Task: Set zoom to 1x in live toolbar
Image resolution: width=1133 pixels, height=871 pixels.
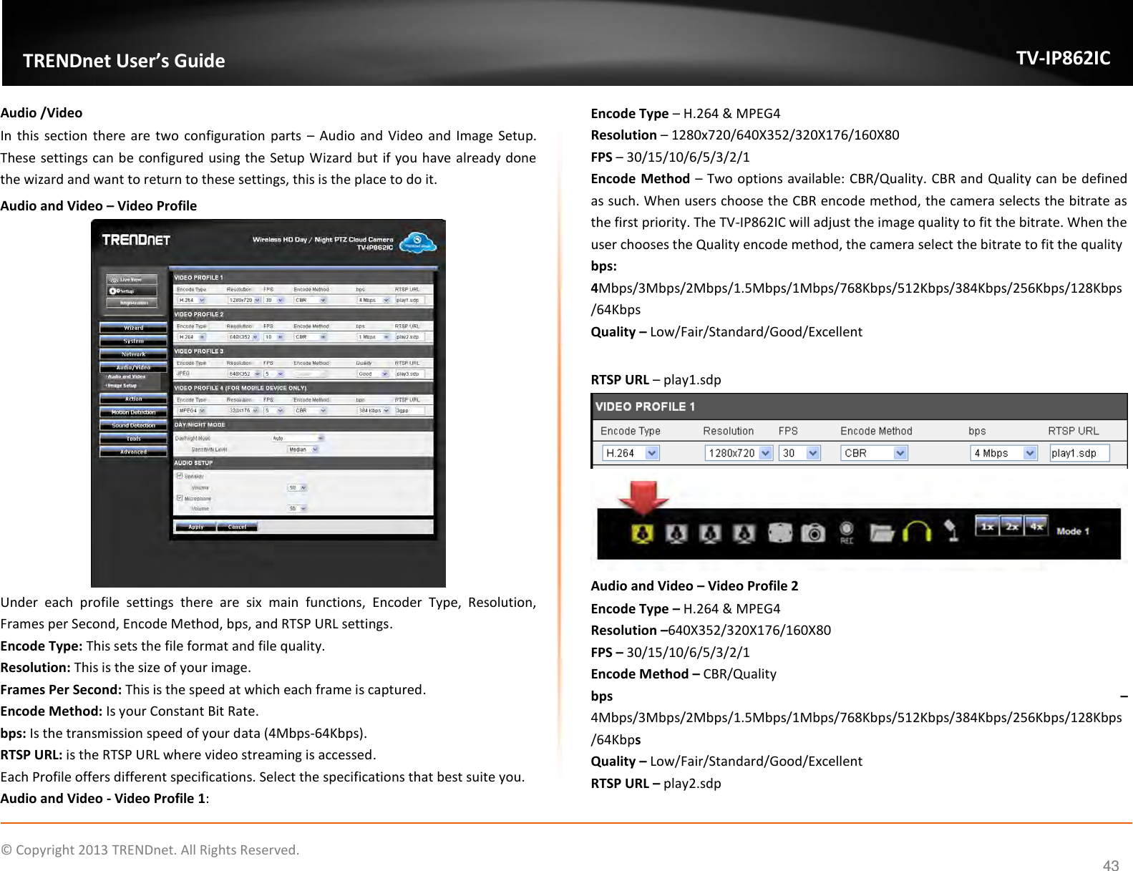Action: click(987, 526)
